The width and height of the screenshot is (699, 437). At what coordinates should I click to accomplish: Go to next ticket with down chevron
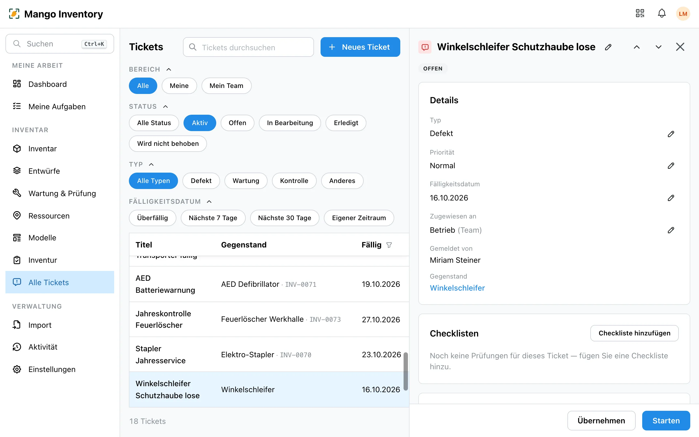658,47
